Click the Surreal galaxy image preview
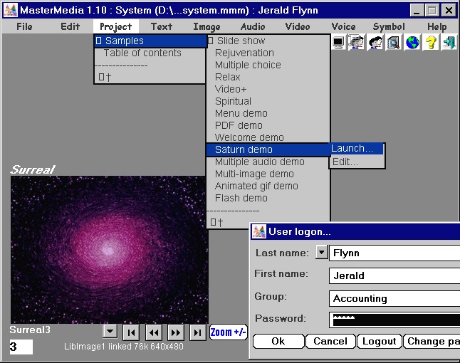Image resolution: width=460 pixels, height=363 pixels. pos(110,250)
